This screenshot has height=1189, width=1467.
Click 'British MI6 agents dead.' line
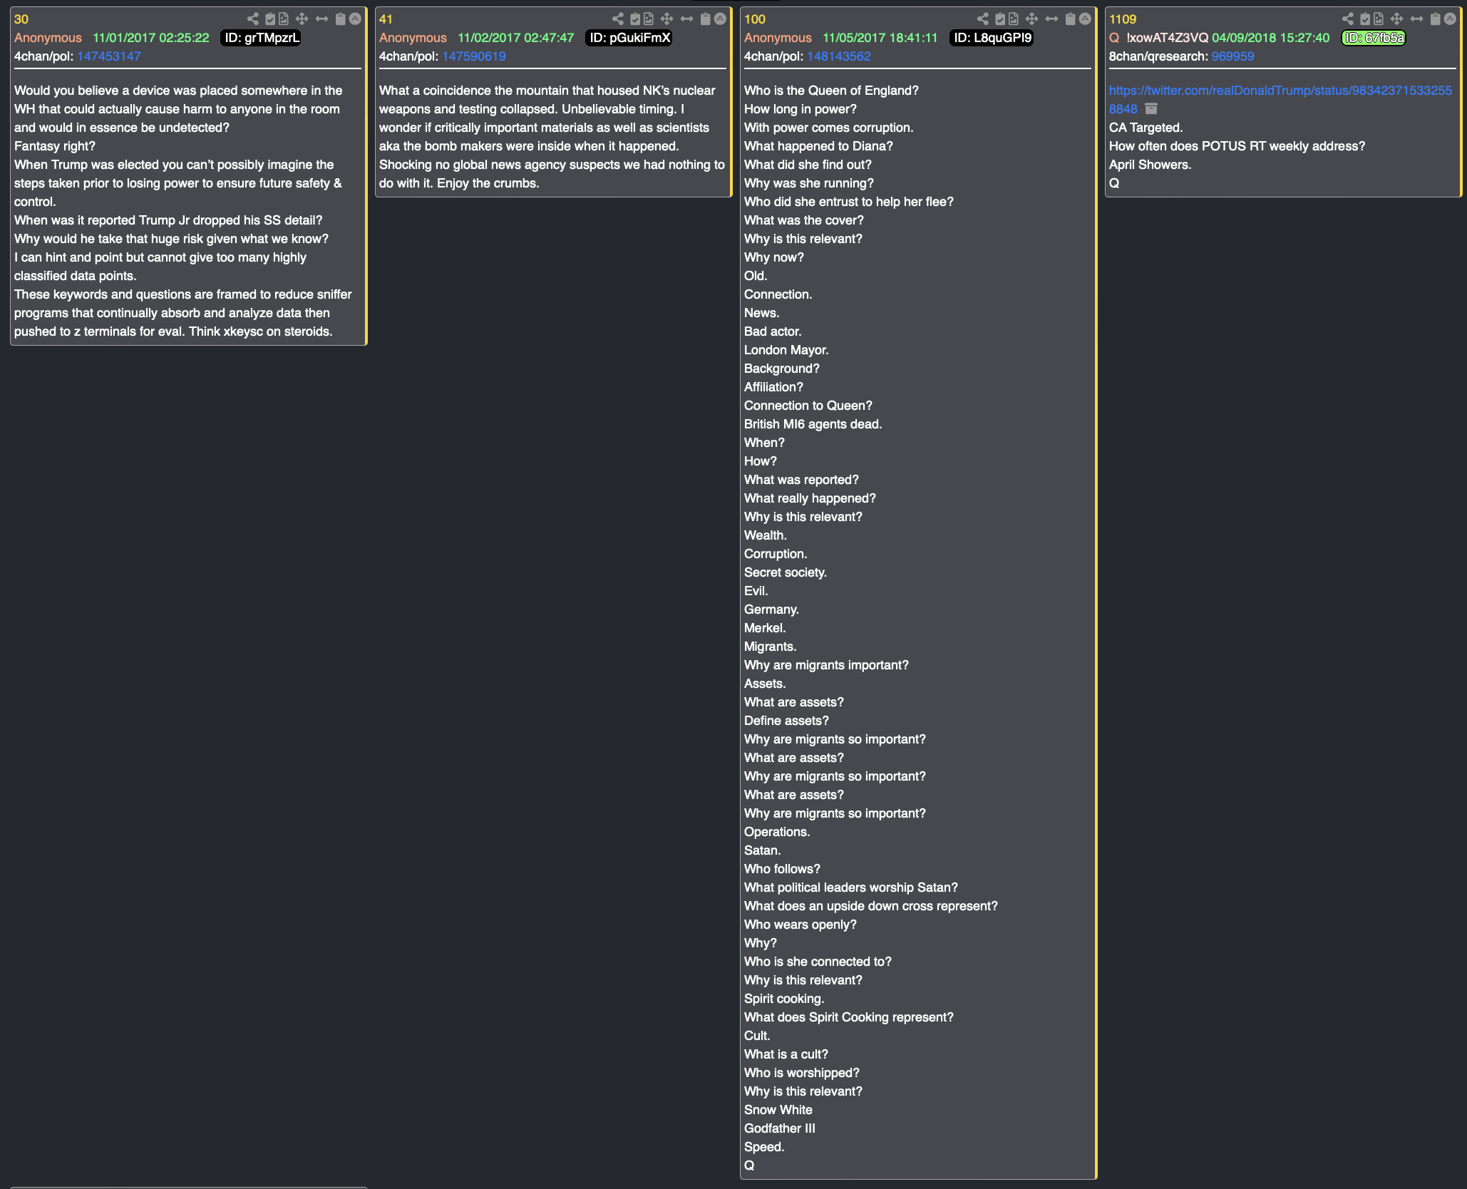point(813,424)
